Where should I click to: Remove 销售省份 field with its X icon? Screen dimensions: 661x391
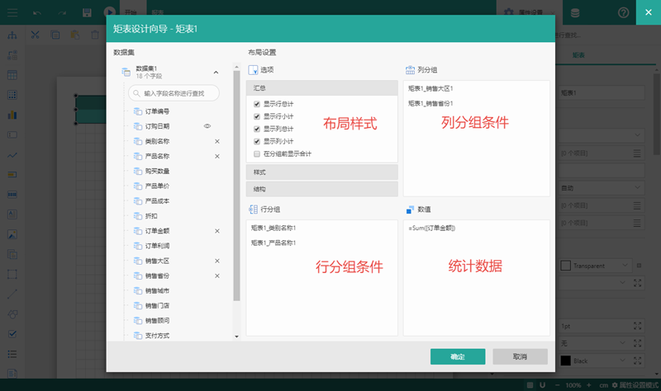click(x=217, y=276)
